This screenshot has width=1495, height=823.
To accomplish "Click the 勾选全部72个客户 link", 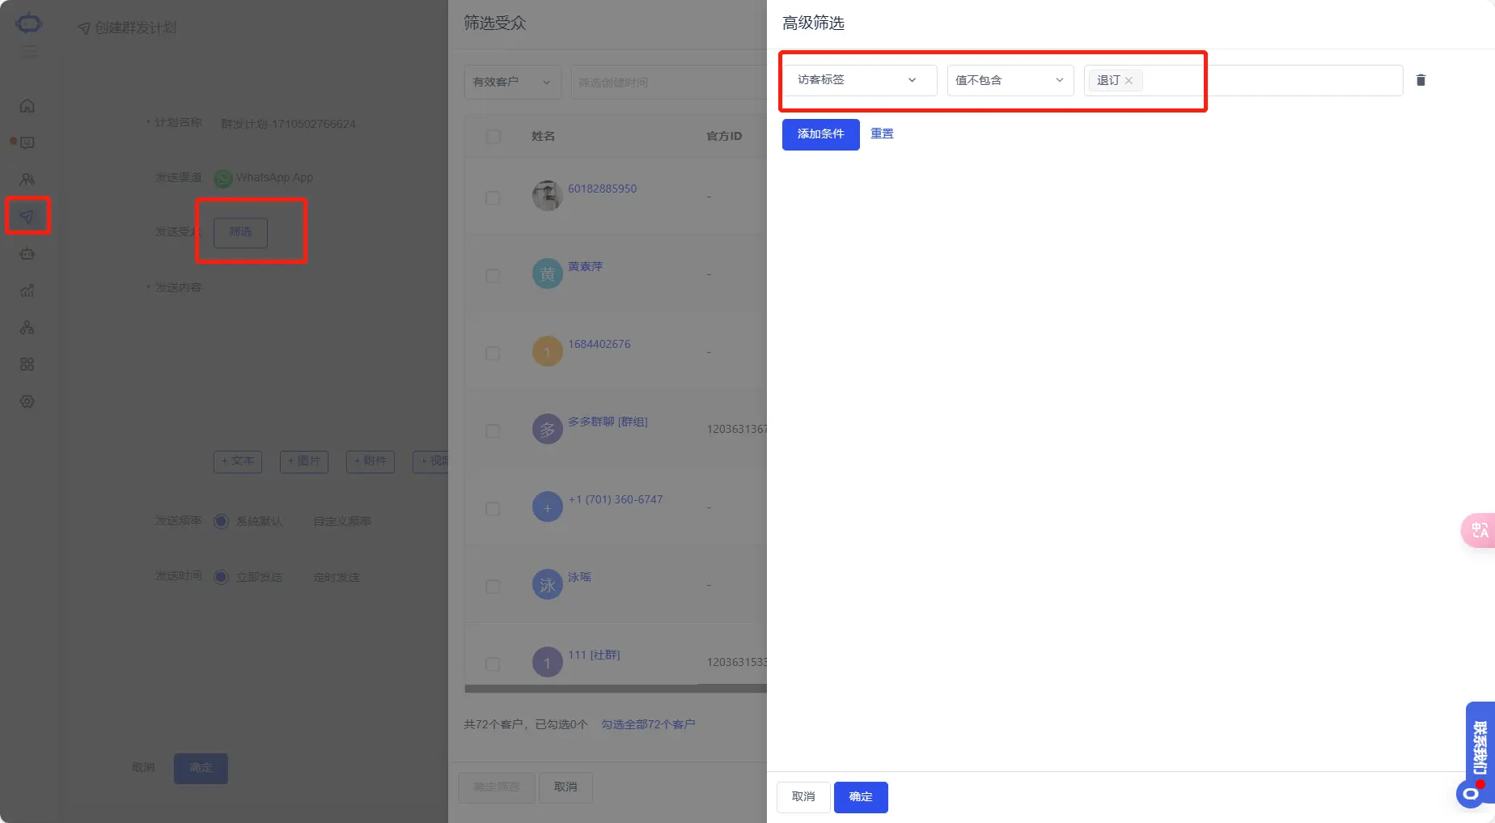I will pyautogui.click(x=647, y=724).
